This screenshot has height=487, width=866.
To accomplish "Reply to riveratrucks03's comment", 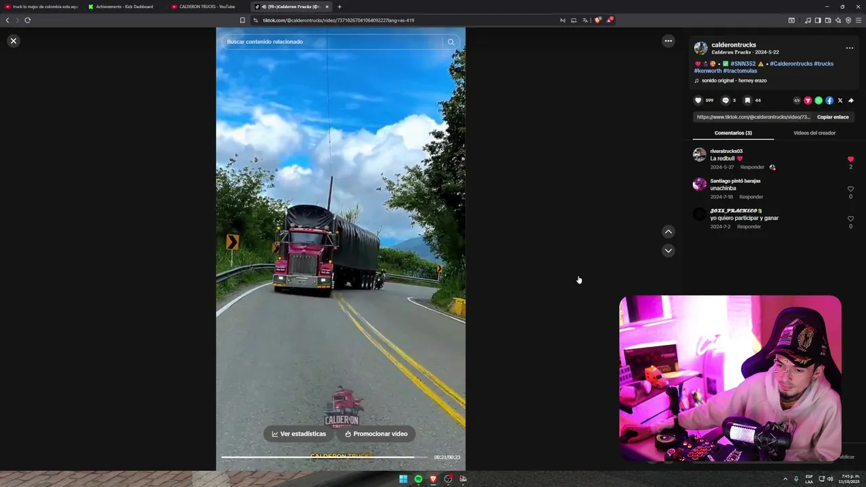I will 752,167.
